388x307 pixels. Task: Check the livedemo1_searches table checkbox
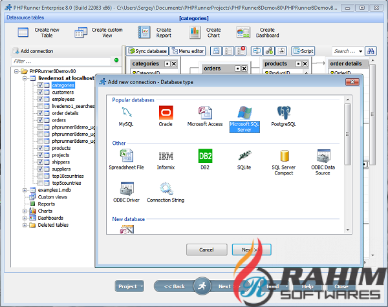(x=40, y=106)
